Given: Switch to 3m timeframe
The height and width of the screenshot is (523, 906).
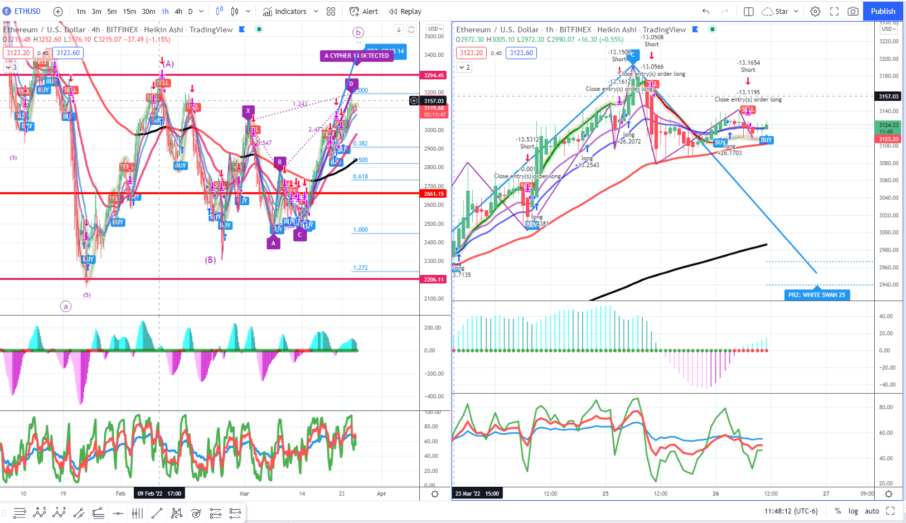Looking at the screenshot, I should click(96, 11).
